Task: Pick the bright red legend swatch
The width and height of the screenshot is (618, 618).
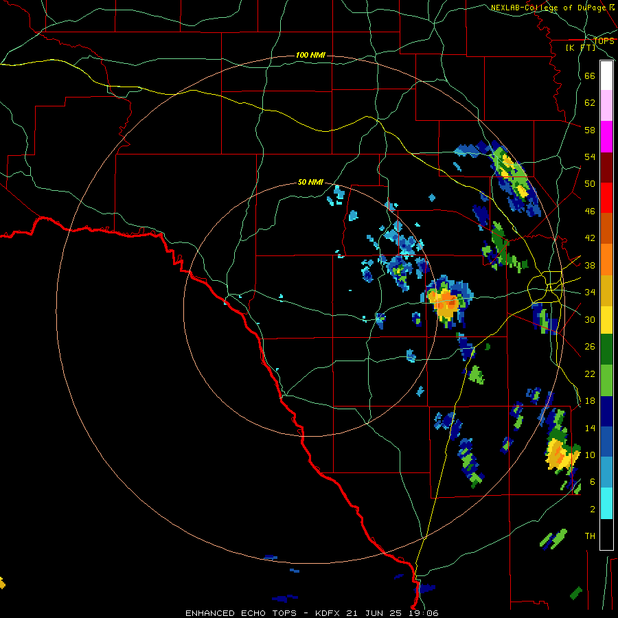Action: [606, 198]
